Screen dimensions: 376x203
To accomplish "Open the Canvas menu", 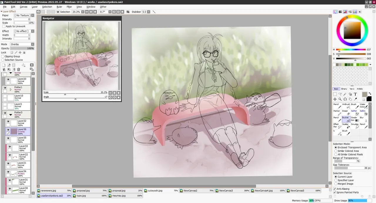I will [x=23, y=7].
